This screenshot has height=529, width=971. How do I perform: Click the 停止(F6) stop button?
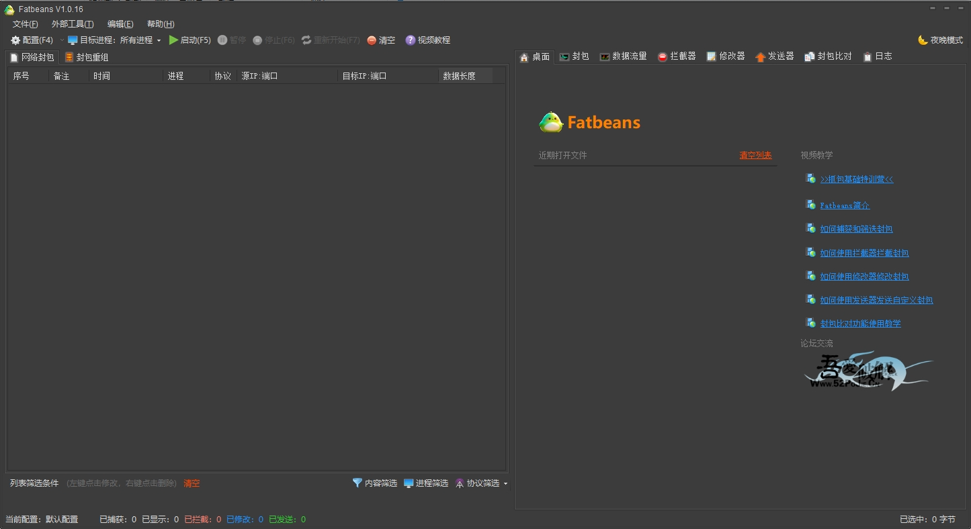point(273,40)
